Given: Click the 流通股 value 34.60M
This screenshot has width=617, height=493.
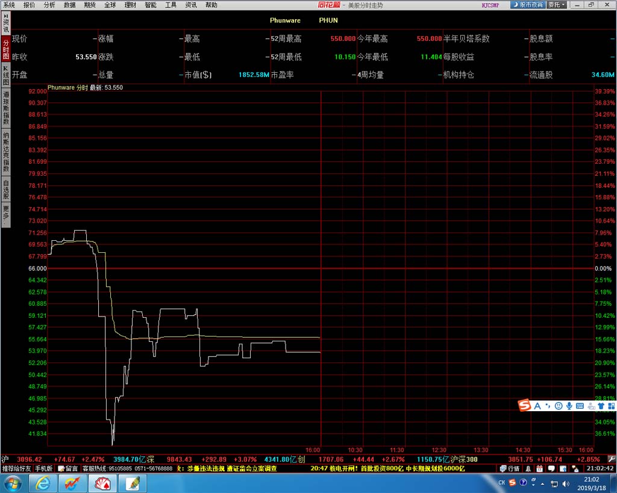Looking at the screenshot, I should click(603, 75).
